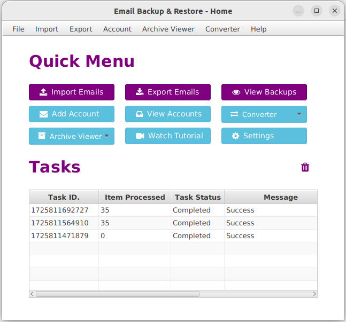The image size is (346, 322).
Task: Sort by Task Status column header
Action: click(x=198, y=197)
